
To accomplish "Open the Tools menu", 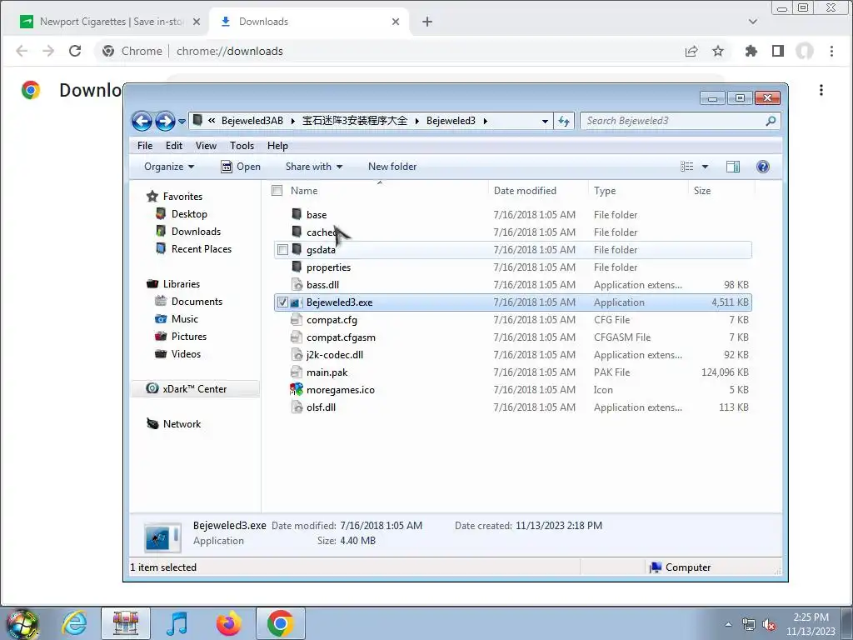I will pyautogui.click(x=242, y=146).
